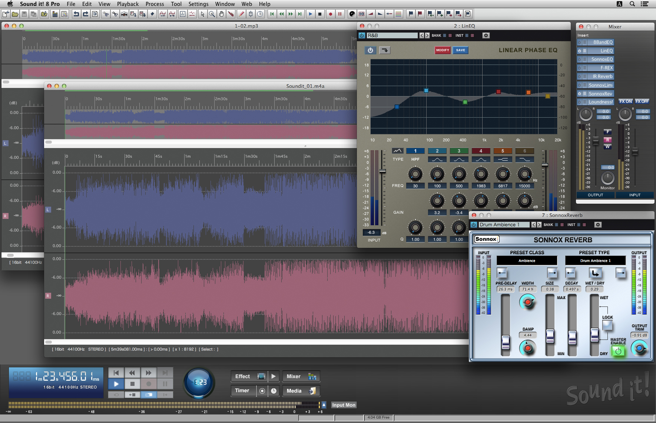656x423 pixels.
Task: Click the LinEQ settings gear icon
Action: (486, 36)
